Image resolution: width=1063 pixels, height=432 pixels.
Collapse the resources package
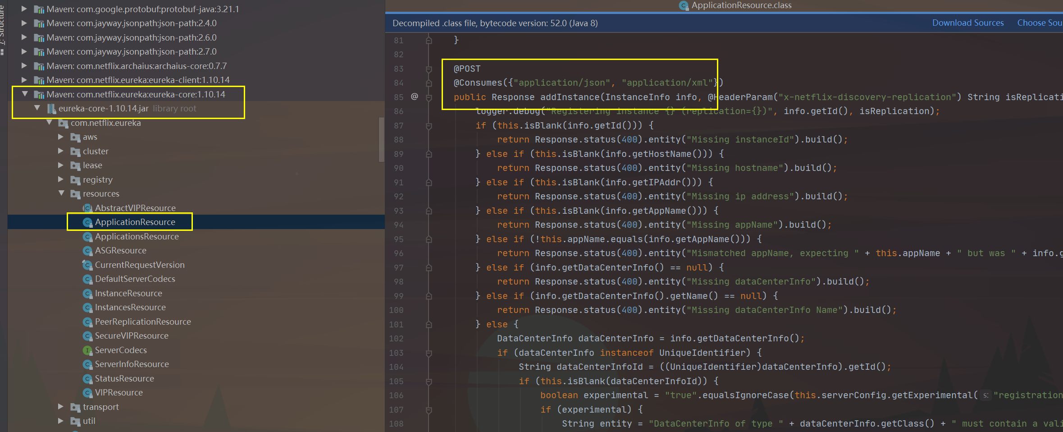[x=62, y=193]
